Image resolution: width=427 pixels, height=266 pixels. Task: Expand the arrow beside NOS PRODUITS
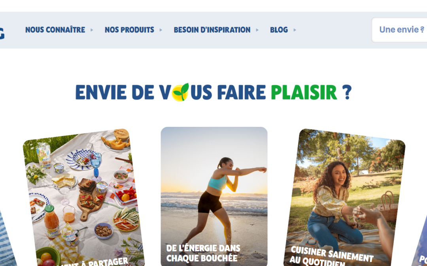point(161,30)
